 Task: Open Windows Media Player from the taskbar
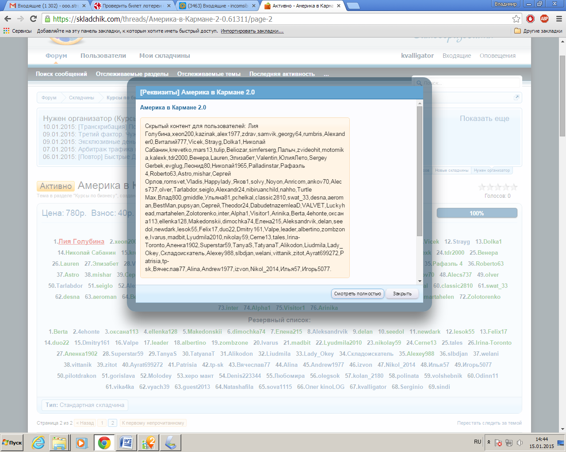tap(81, 442)
